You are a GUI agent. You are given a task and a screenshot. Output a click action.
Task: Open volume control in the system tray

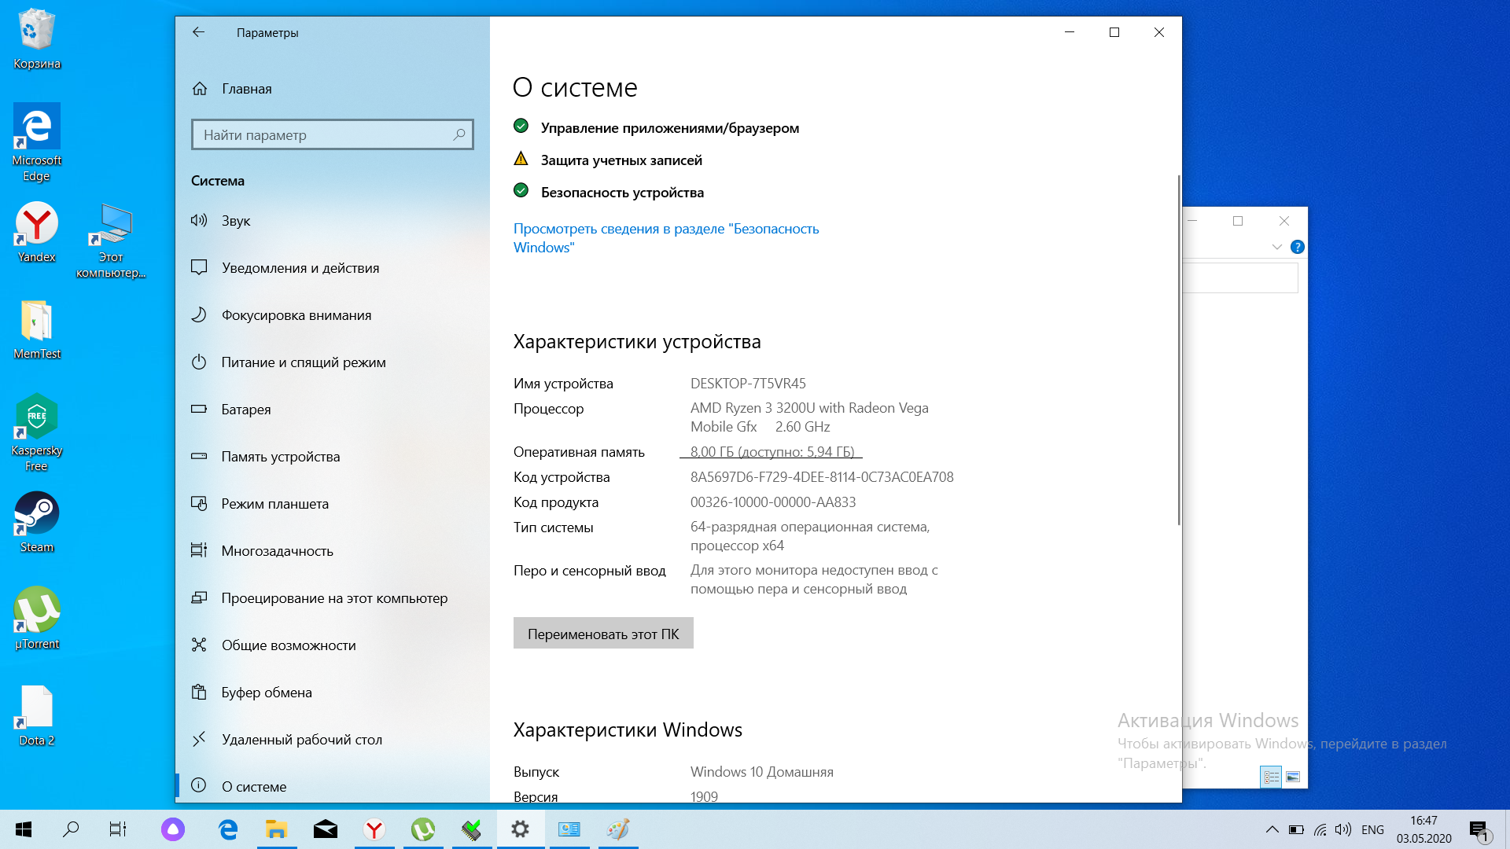tap(1343, 829)
